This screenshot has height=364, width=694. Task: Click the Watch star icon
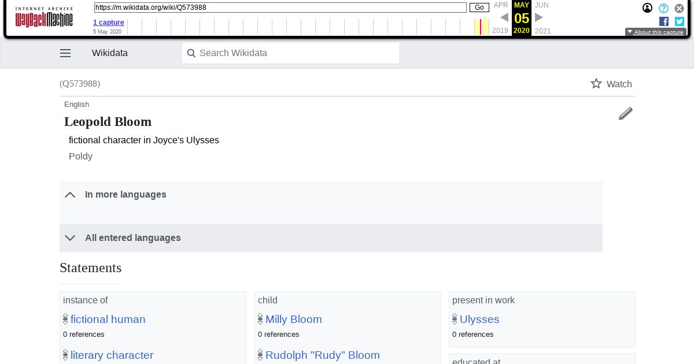pos(596,84)
